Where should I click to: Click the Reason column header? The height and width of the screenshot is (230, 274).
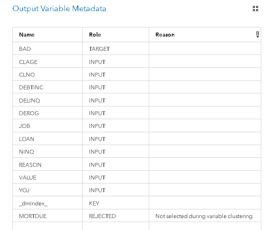point(165,35)
